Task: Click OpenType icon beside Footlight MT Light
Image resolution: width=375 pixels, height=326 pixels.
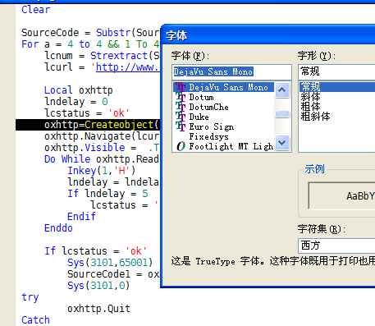Action: click(x=181, y=146)
